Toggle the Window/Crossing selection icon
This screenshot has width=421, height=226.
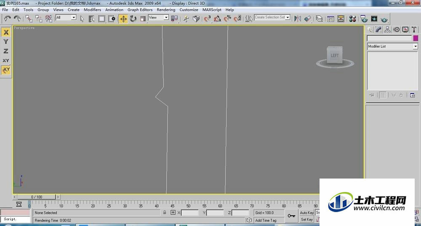point(112,18)
